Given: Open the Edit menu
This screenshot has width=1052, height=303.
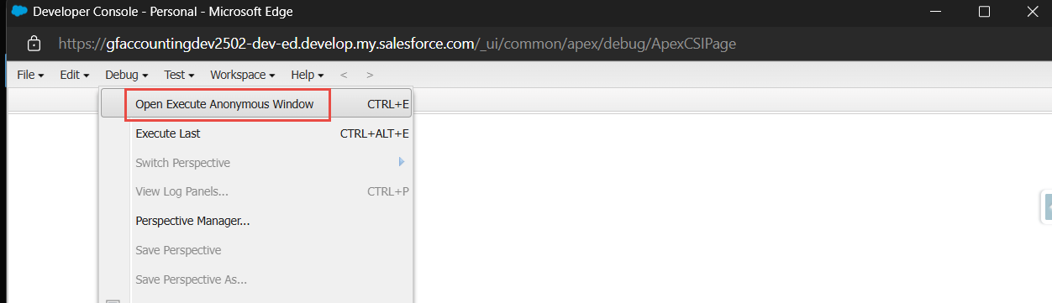Looking at the screenshot, I should coord(74,75).
